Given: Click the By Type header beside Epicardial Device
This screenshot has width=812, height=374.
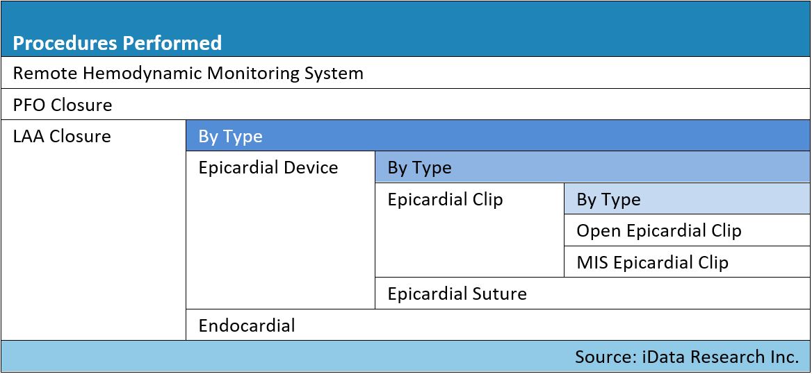Looking at the screenshot, I should click(x=593, y=167).
